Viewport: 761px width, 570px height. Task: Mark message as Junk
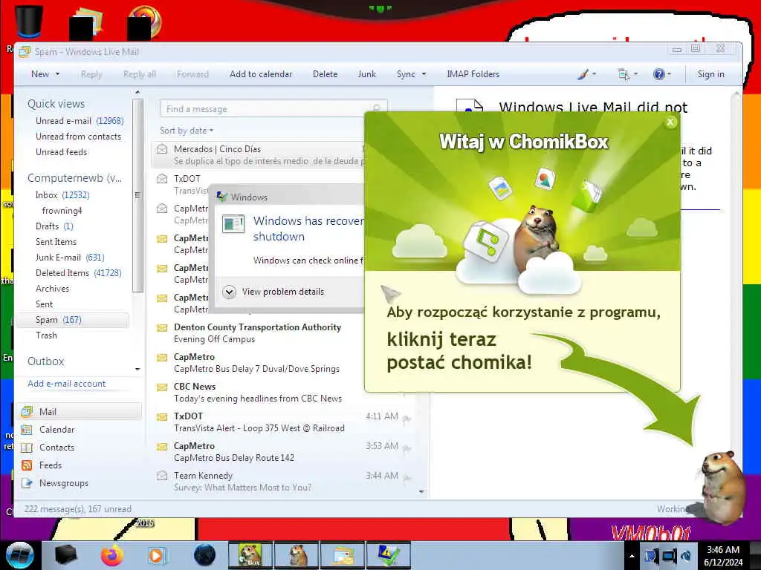coord(367,74)
